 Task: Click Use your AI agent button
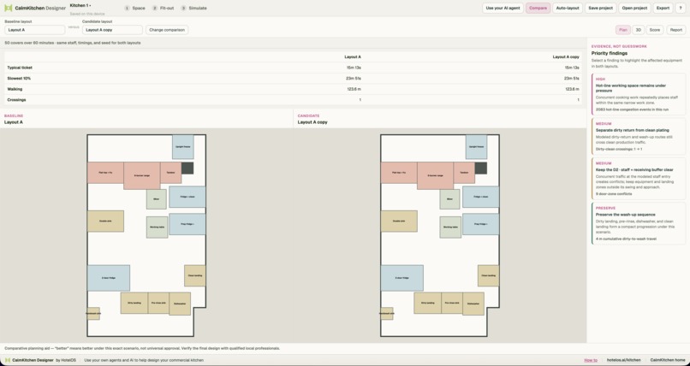(x=503, y=8)
